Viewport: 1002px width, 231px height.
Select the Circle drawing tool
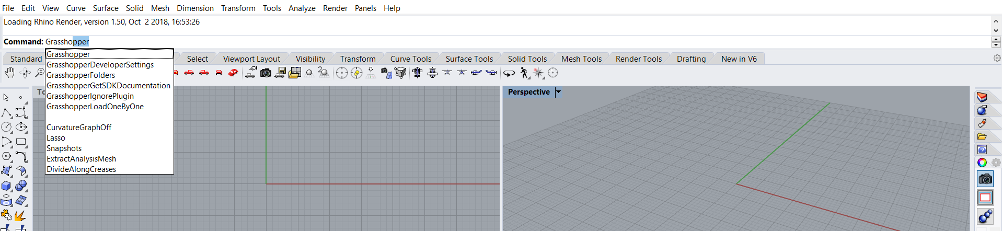[x=6, y=127]
